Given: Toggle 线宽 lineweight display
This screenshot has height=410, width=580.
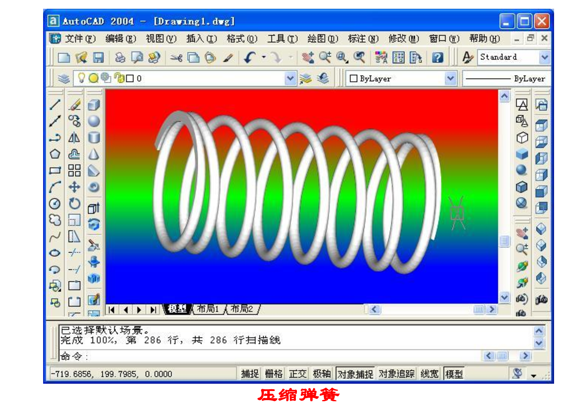Looking at the screenshot, I should (429, 374).
